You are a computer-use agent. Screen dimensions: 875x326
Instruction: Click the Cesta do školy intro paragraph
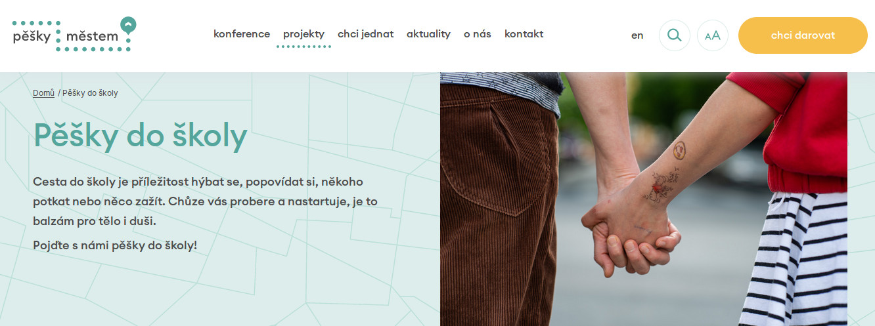pyautogui.click(x=206, y=201)
